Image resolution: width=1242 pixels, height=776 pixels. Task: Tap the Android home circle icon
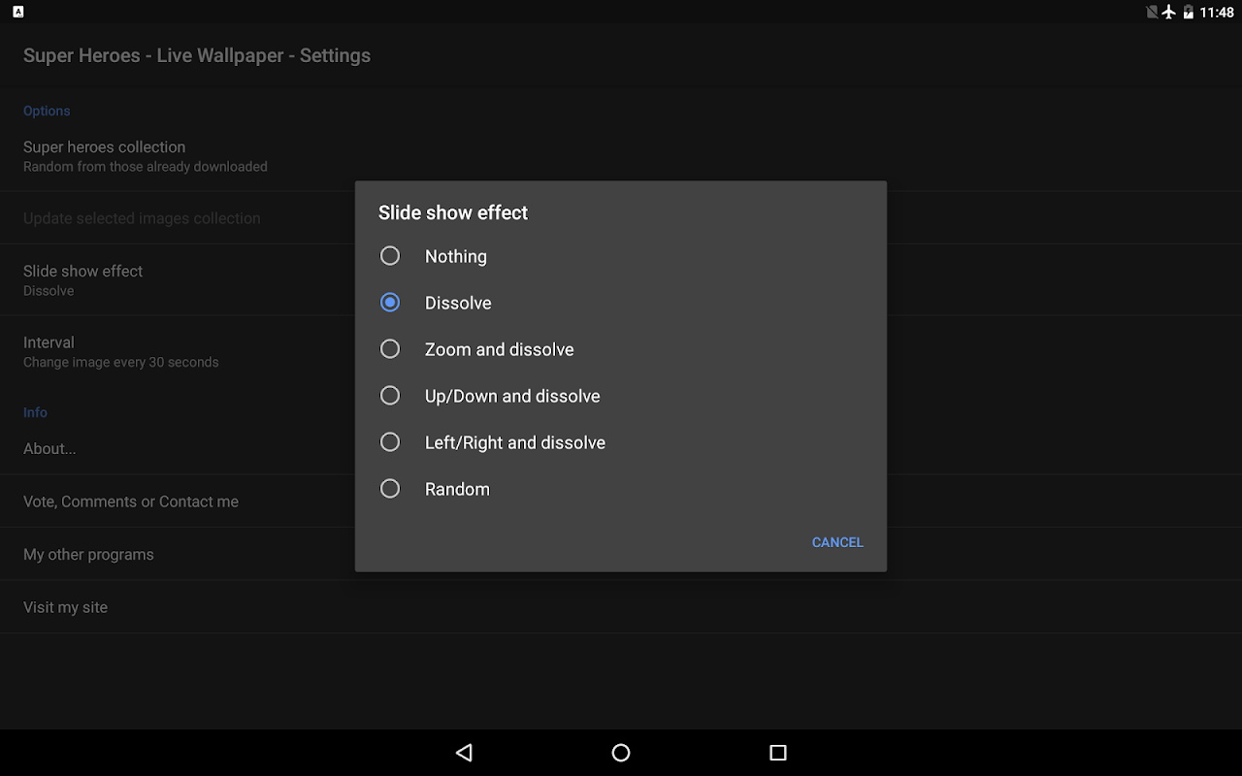pyautogui.click(x=621, y=753)
